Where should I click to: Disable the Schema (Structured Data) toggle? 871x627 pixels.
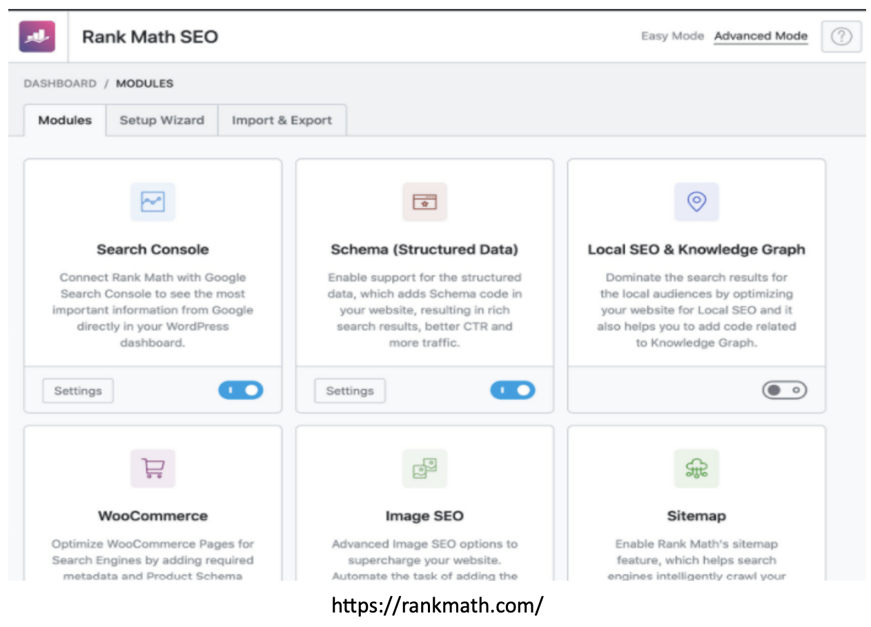click(x=513, y=390)
